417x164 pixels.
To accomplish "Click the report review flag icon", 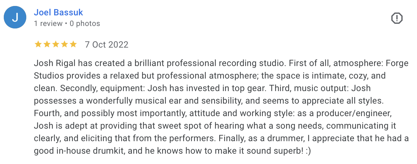I will 397,18.
